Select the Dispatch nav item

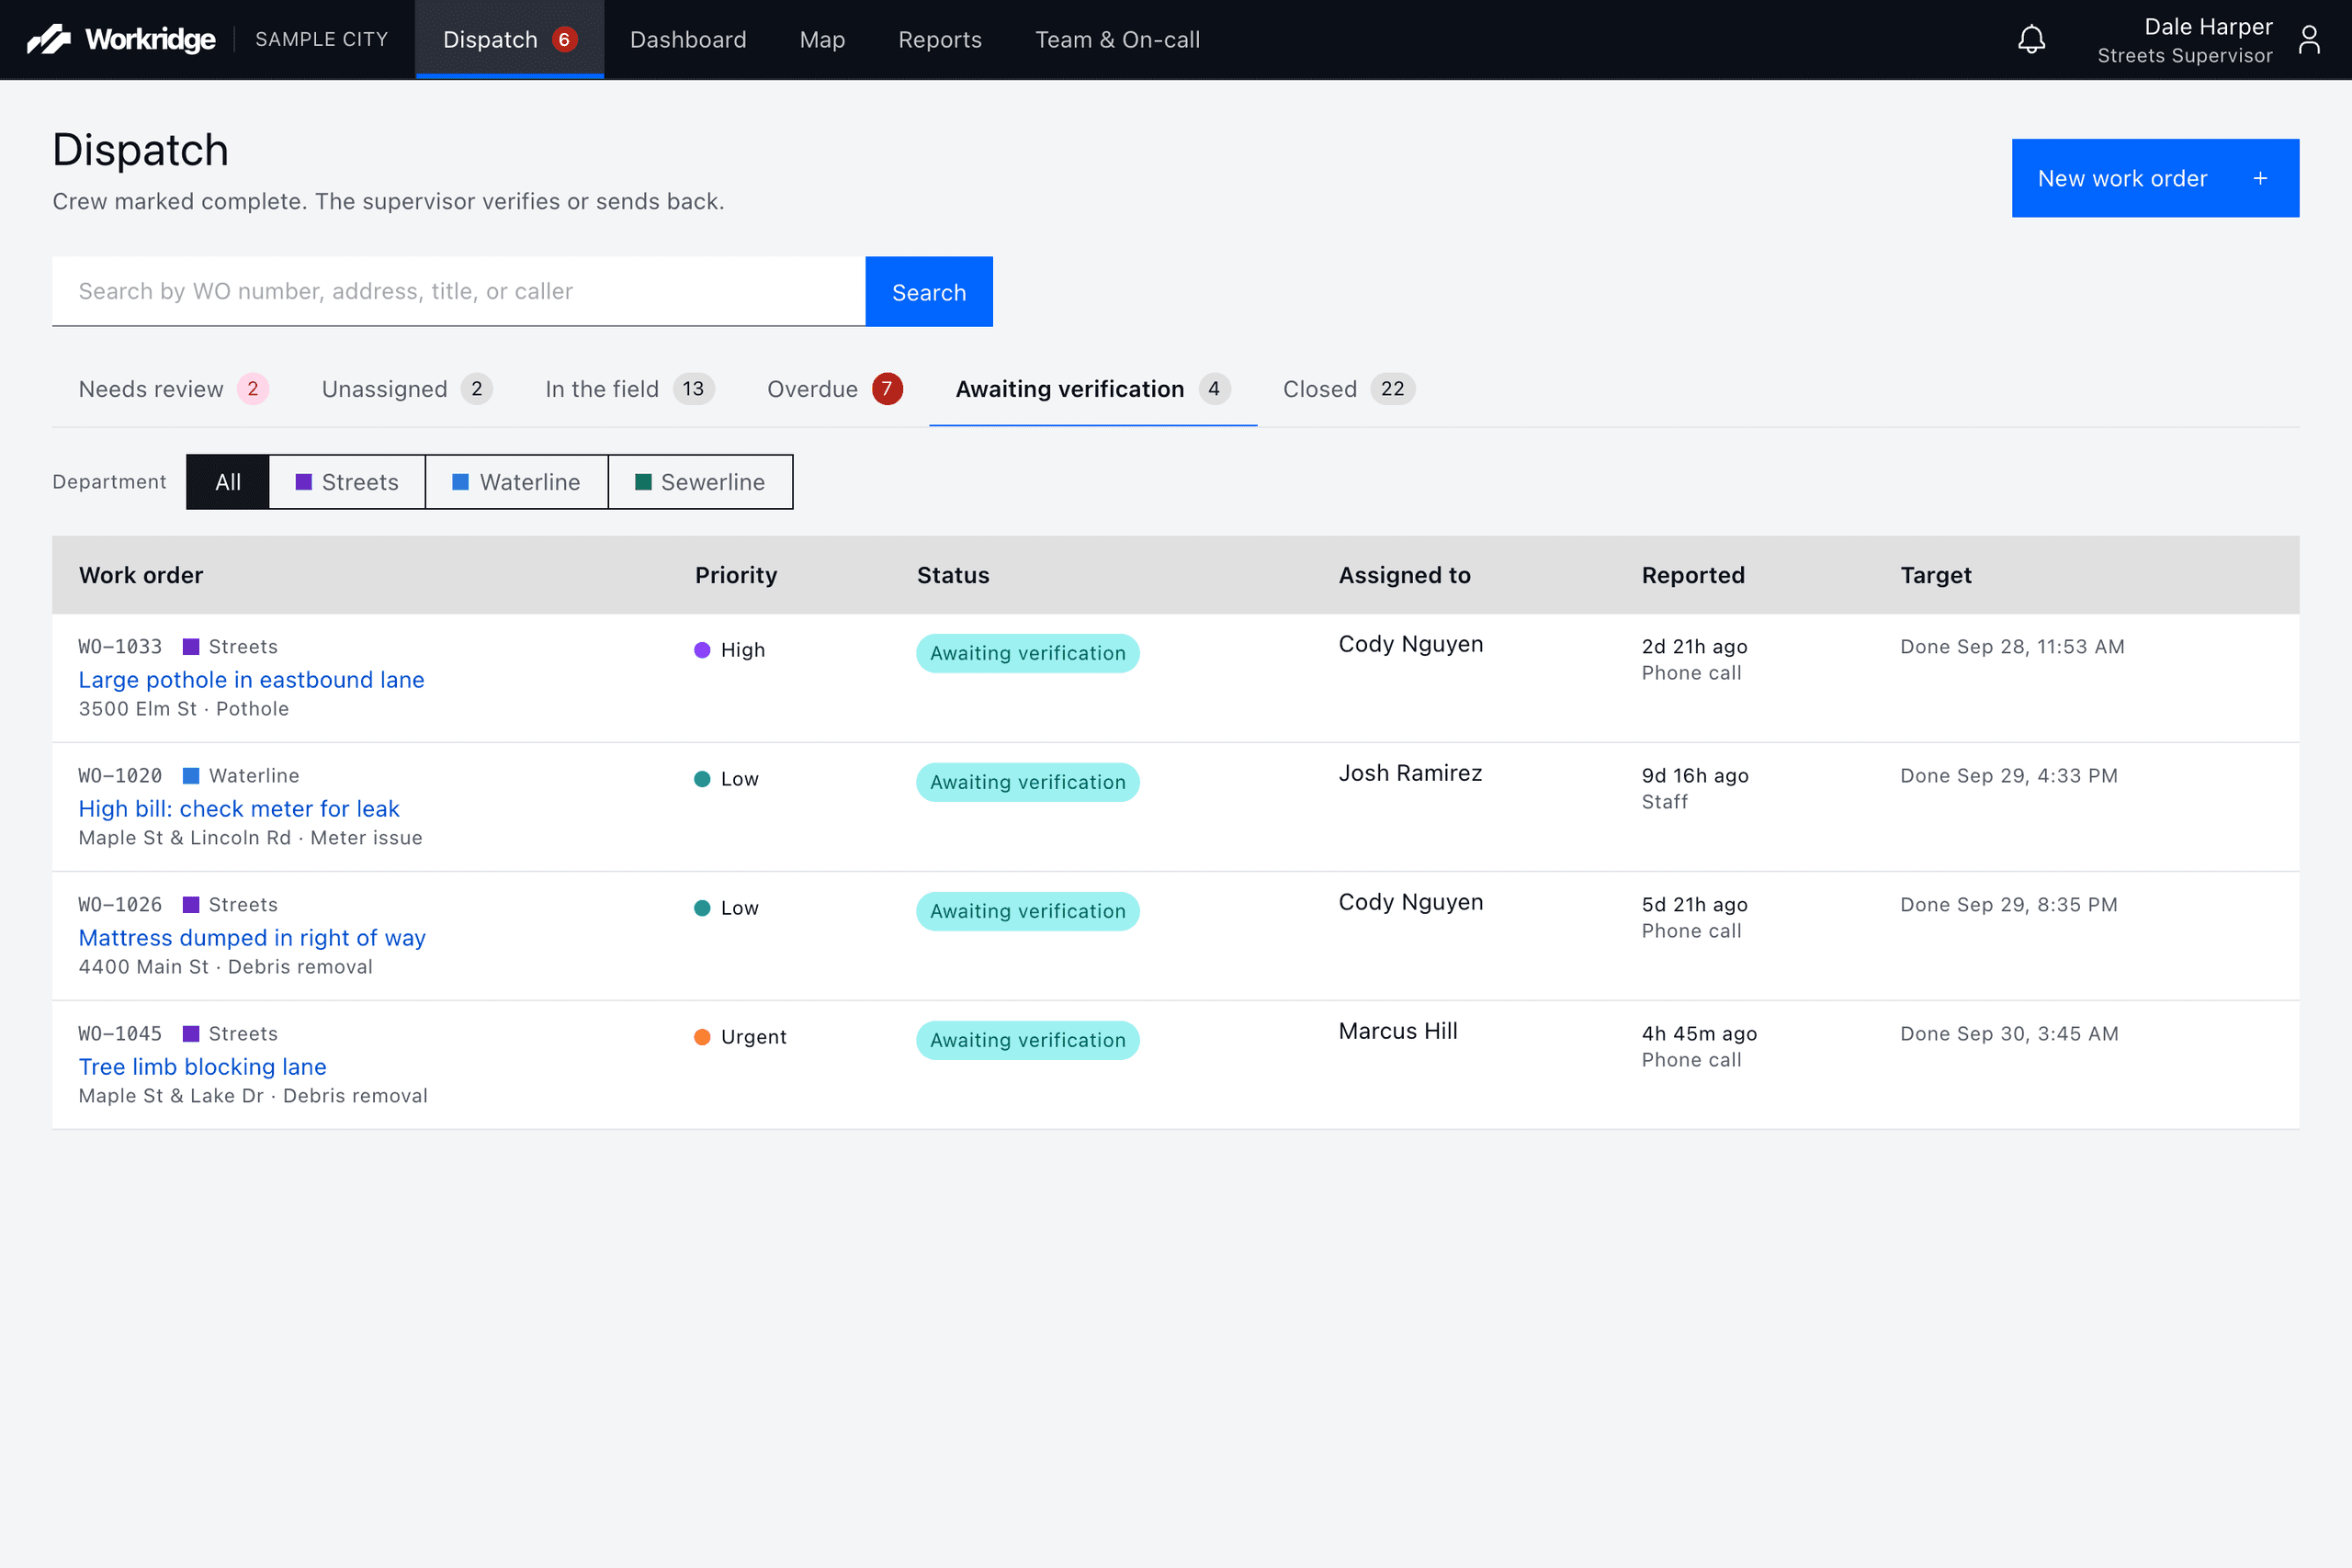(509, 40)
